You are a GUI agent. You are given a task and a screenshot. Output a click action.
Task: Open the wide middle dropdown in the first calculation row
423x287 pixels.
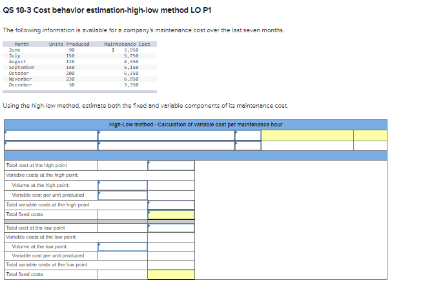tap(166, 135)
